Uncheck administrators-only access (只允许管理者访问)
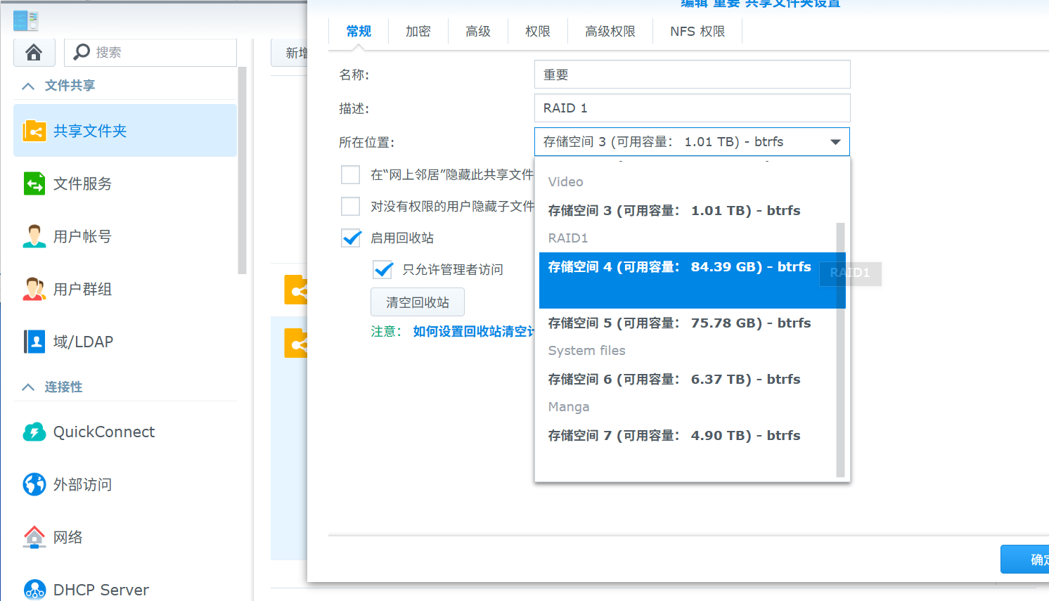The image size is (1049, 601). (383, 270)
